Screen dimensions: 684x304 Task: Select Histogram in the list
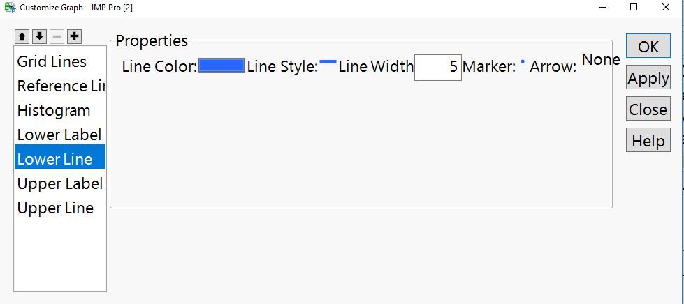click(54, 111)
